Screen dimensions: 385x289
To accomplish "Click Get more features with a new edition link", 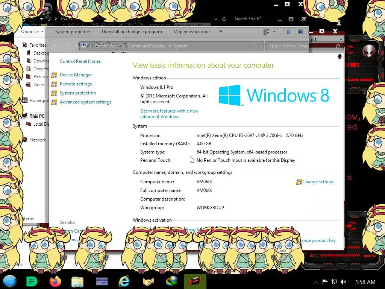I will [169, 114].
